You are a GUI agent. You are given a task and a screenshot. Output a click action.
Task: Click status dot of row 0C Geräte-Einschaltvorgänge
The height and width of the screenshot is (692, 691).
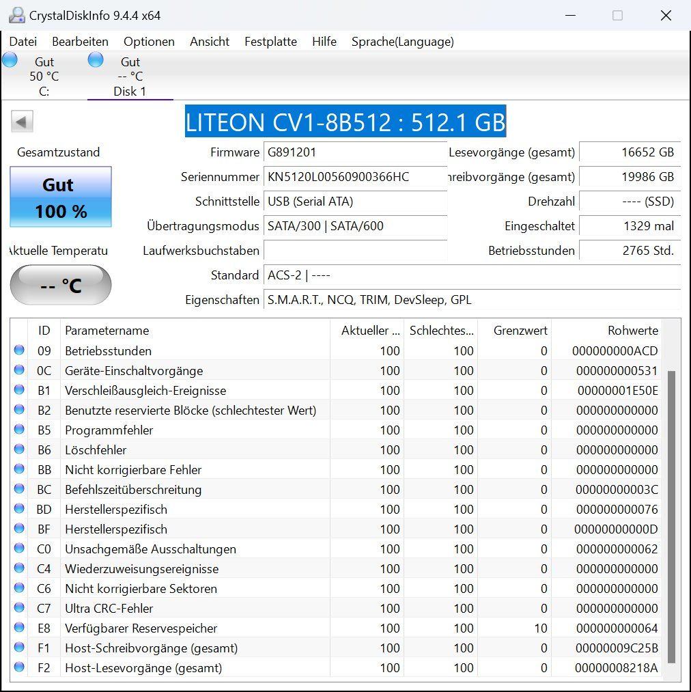click(19, 370)
